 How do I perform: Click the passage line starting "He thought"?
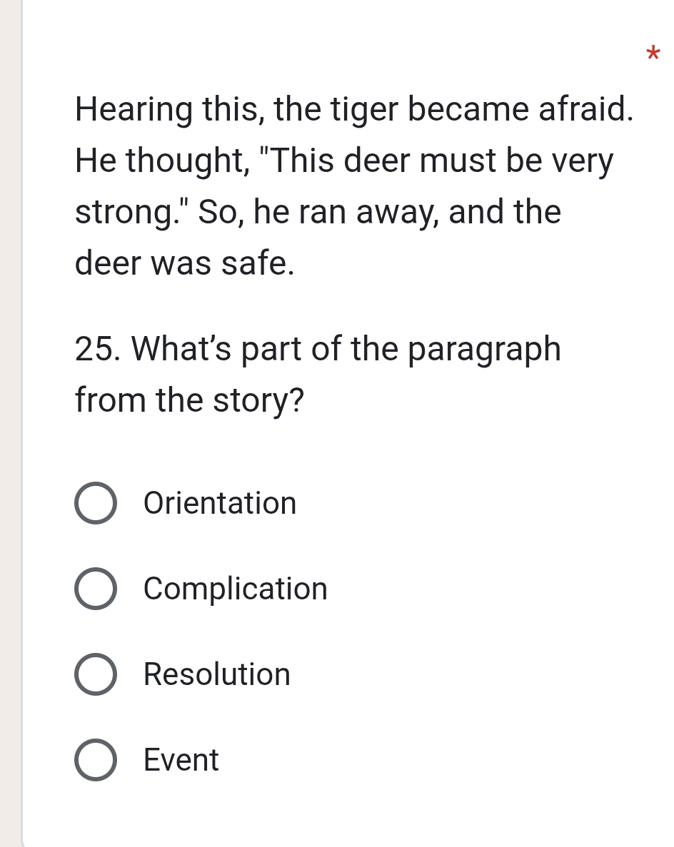(x=344, y=162)
